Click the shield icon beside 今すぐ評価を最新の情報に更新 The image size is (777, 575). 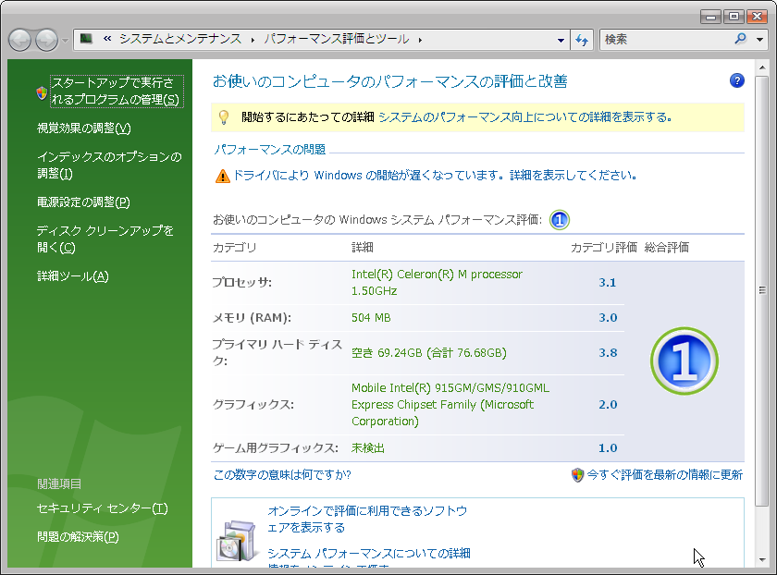pos(577,475)
